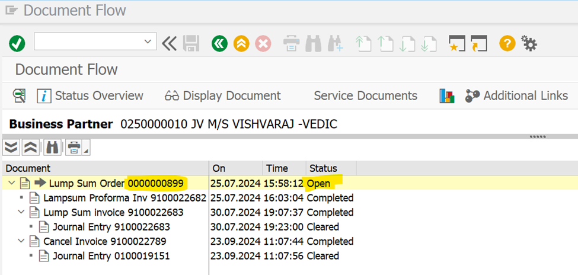Click the green Back double-arrow icon

pyautogui.click(x=220, y=43)
